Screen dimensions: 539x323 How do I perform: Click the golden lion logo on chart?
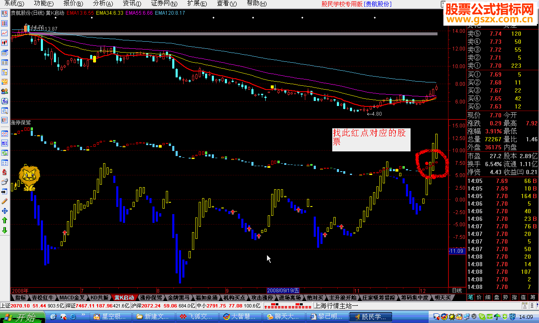29,178
